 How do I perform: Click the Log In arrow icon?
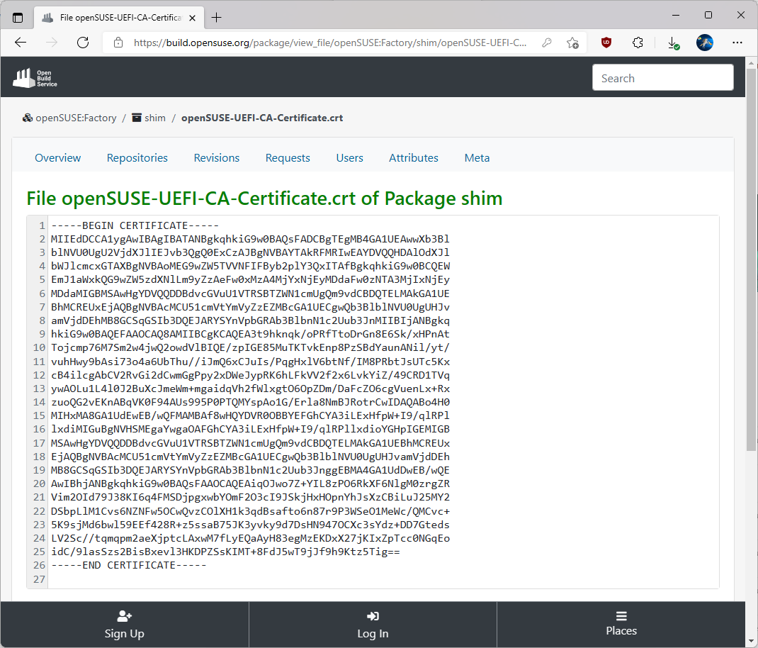373,615
